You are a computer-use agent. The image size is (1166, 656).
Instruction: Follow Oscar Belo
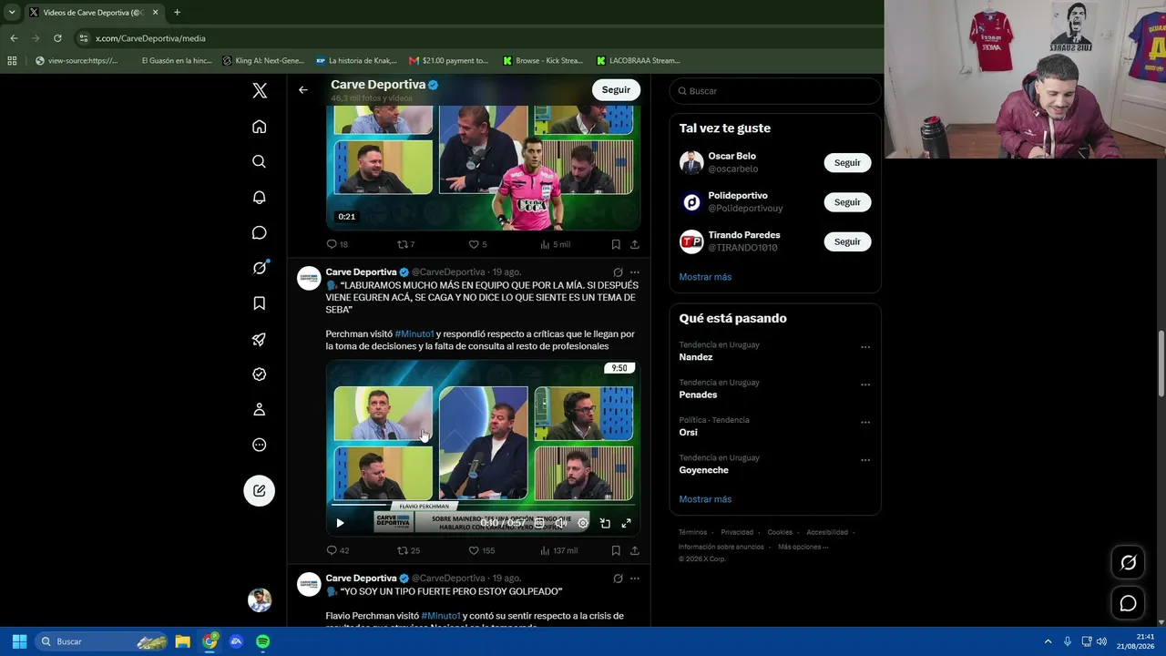847,162
